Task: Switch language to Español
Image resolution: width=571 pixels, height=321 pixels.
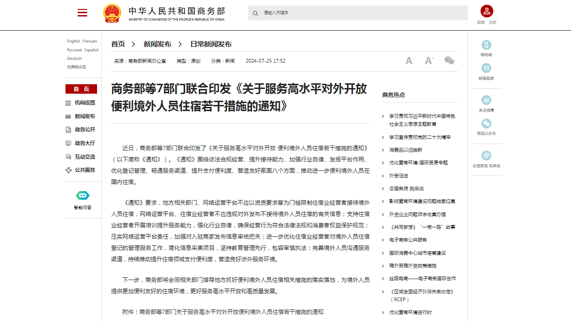Action: click(x=91, y=50)
